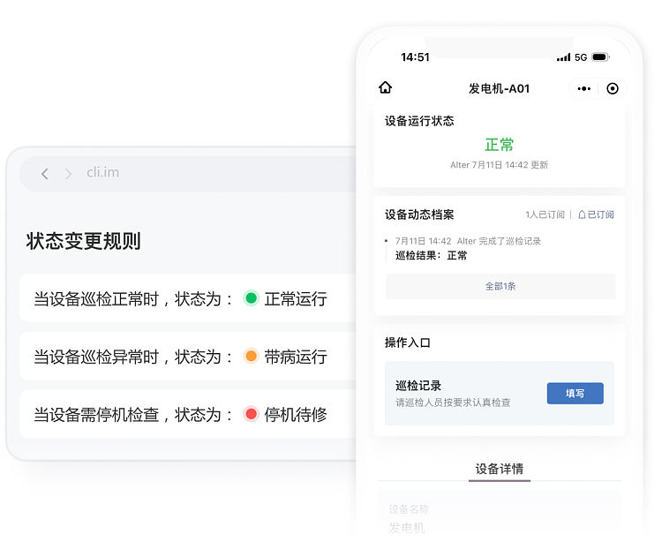The image size is (662, 542).
Task: Tap the green 正常 device status text
Action: pos(499,145)
